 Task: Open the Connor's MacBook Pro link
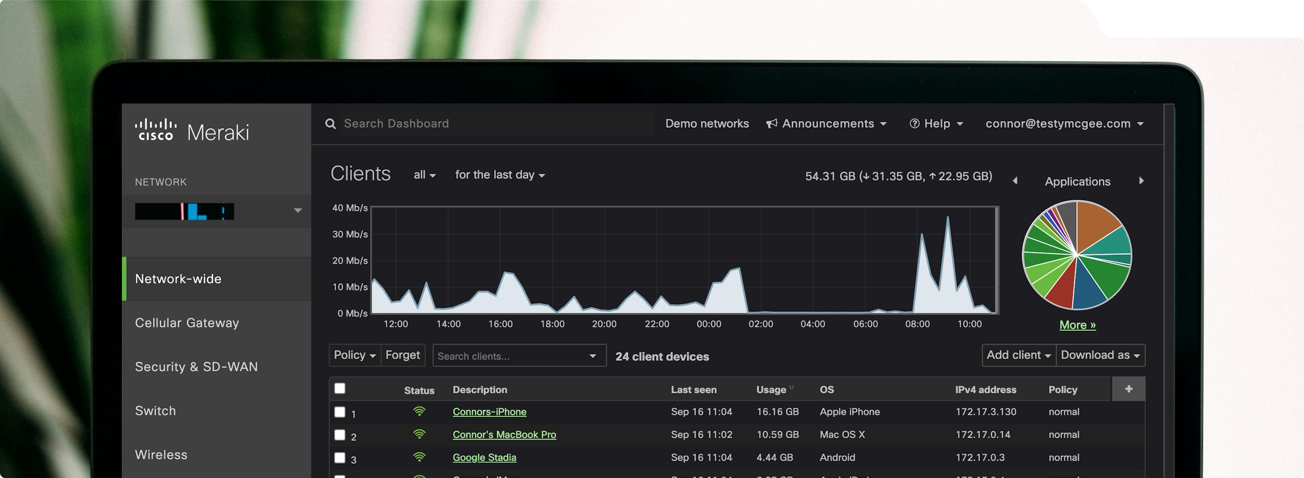click(504, 434)
